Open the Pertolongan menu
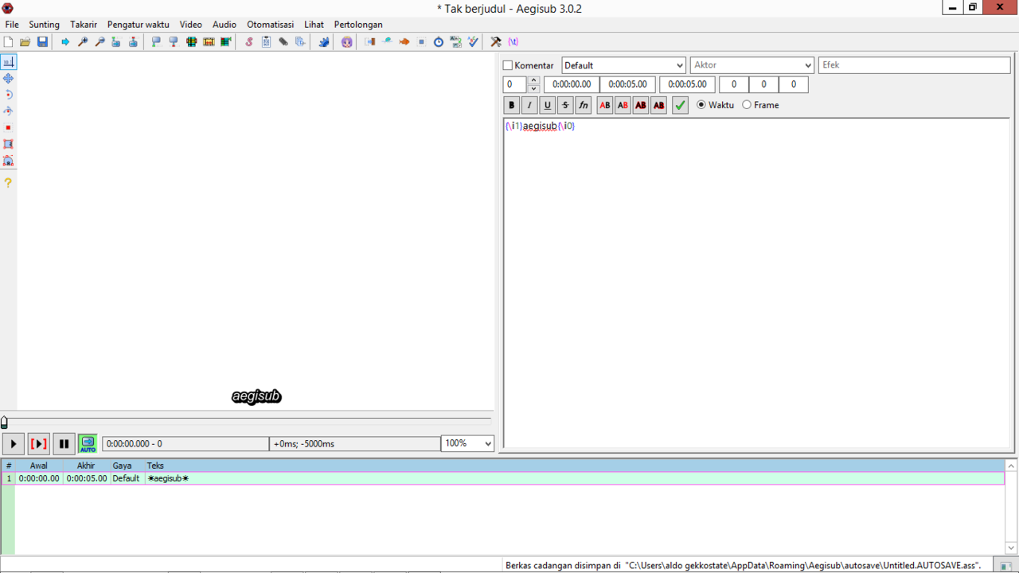Screen dimensions: 1019x573 pos(358,25)
